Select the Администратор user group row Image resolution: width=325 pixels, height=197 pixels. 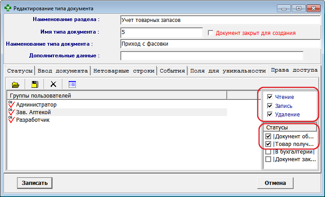point(117,105)
